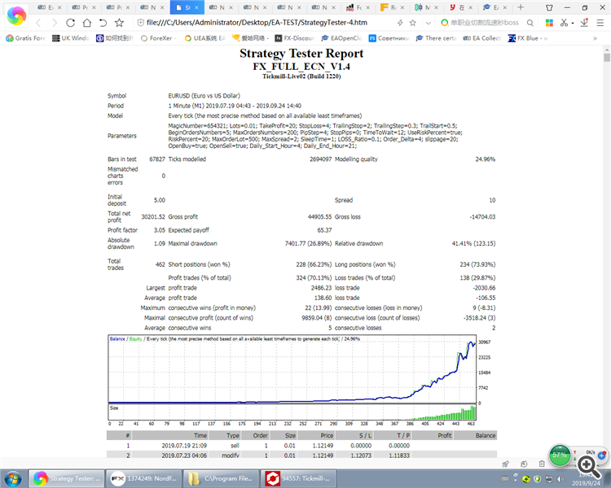This screenshot has height=488, width=611.
Task: Open the EAOpenCle bookmark
Action: (341, 38)
